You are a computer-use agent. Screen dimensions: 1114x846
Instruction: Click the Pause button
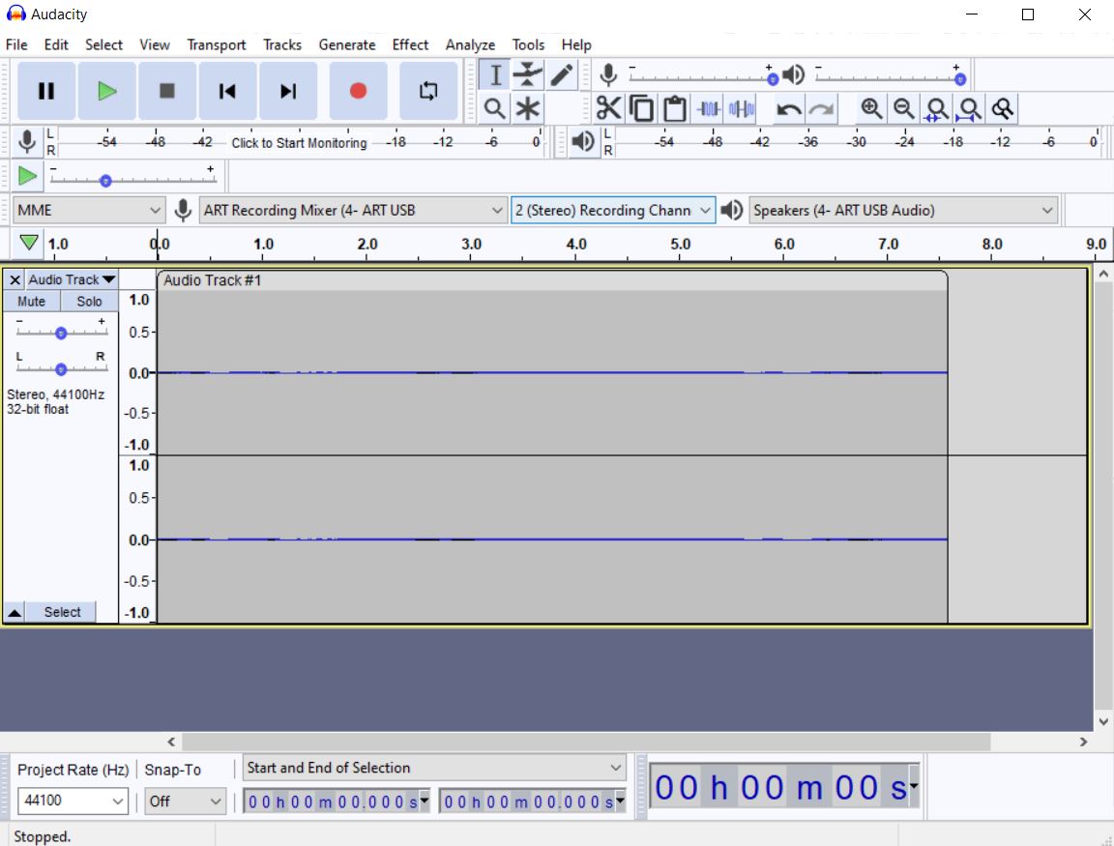point(46,91)
